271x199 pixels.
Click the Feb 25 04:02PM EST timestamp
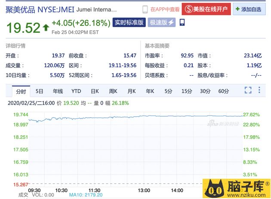pyautogui.click(x=75, y=32)
